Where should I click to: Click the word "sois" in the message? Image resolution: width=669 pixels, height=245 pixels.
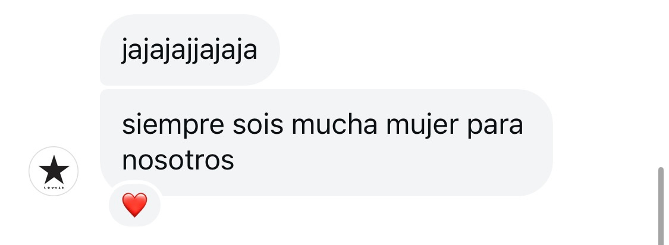tap(258, 125)
